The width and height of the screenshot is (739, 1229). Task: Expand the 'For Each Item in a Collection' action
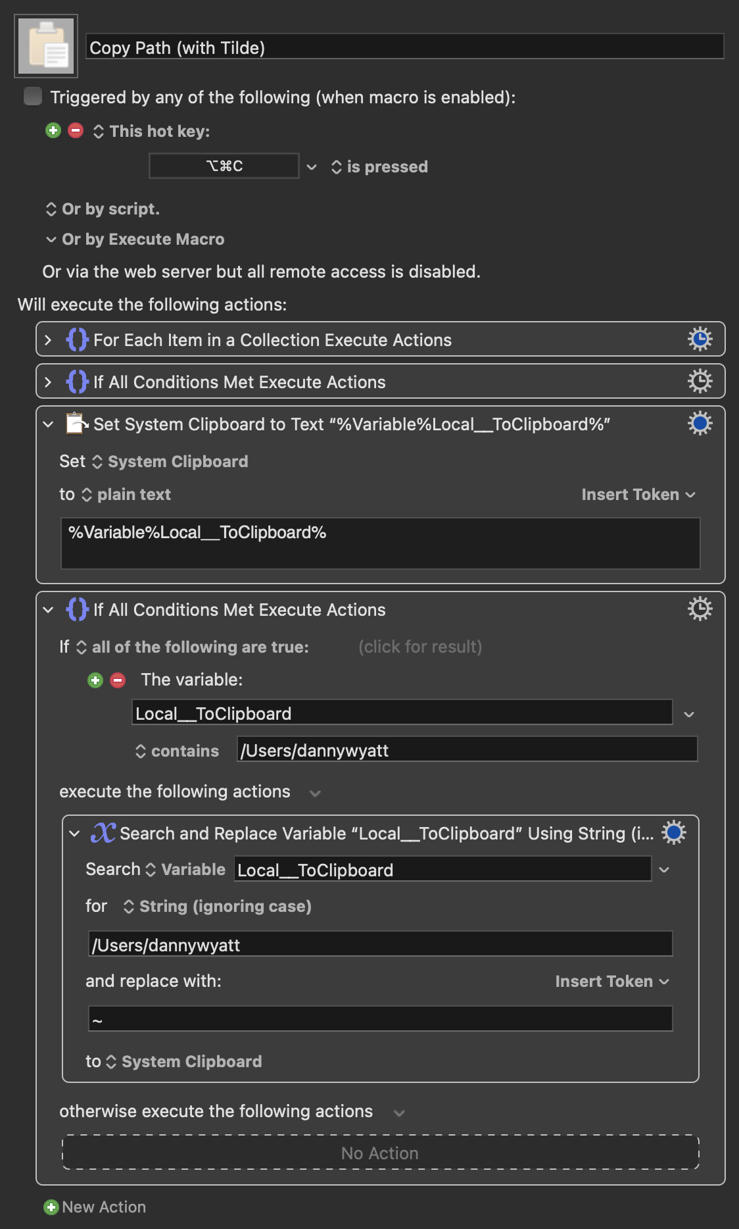point(48,339)
